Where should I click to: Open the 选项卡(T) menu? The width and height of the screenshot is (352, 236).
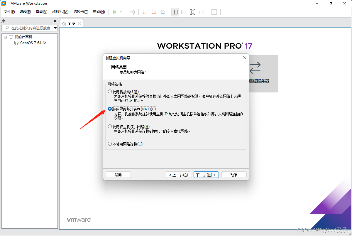[x=81, y=12]
